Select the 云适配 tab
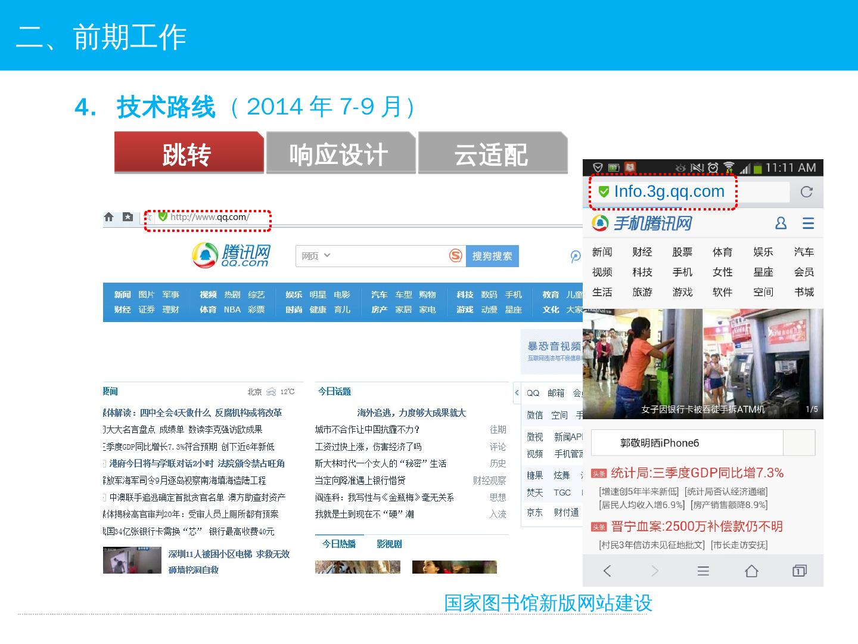 (492, 153)
